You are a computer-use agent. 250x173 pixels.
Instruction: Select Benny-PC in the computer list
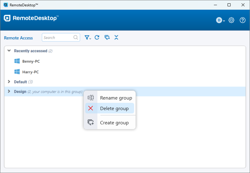point(31,61)
